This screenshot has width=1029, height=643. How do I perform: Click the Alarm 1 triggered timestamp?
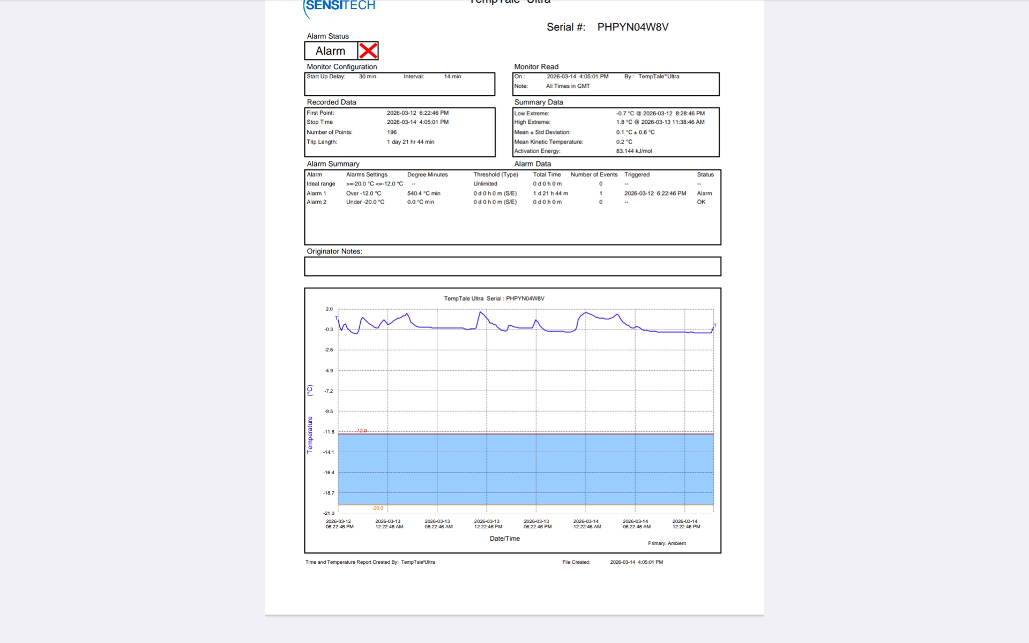tap(654, 193)
